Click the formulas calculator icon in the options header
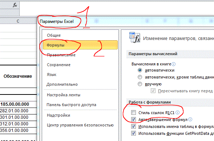Screen dimensions: 214x141 (x=135, y=37)
